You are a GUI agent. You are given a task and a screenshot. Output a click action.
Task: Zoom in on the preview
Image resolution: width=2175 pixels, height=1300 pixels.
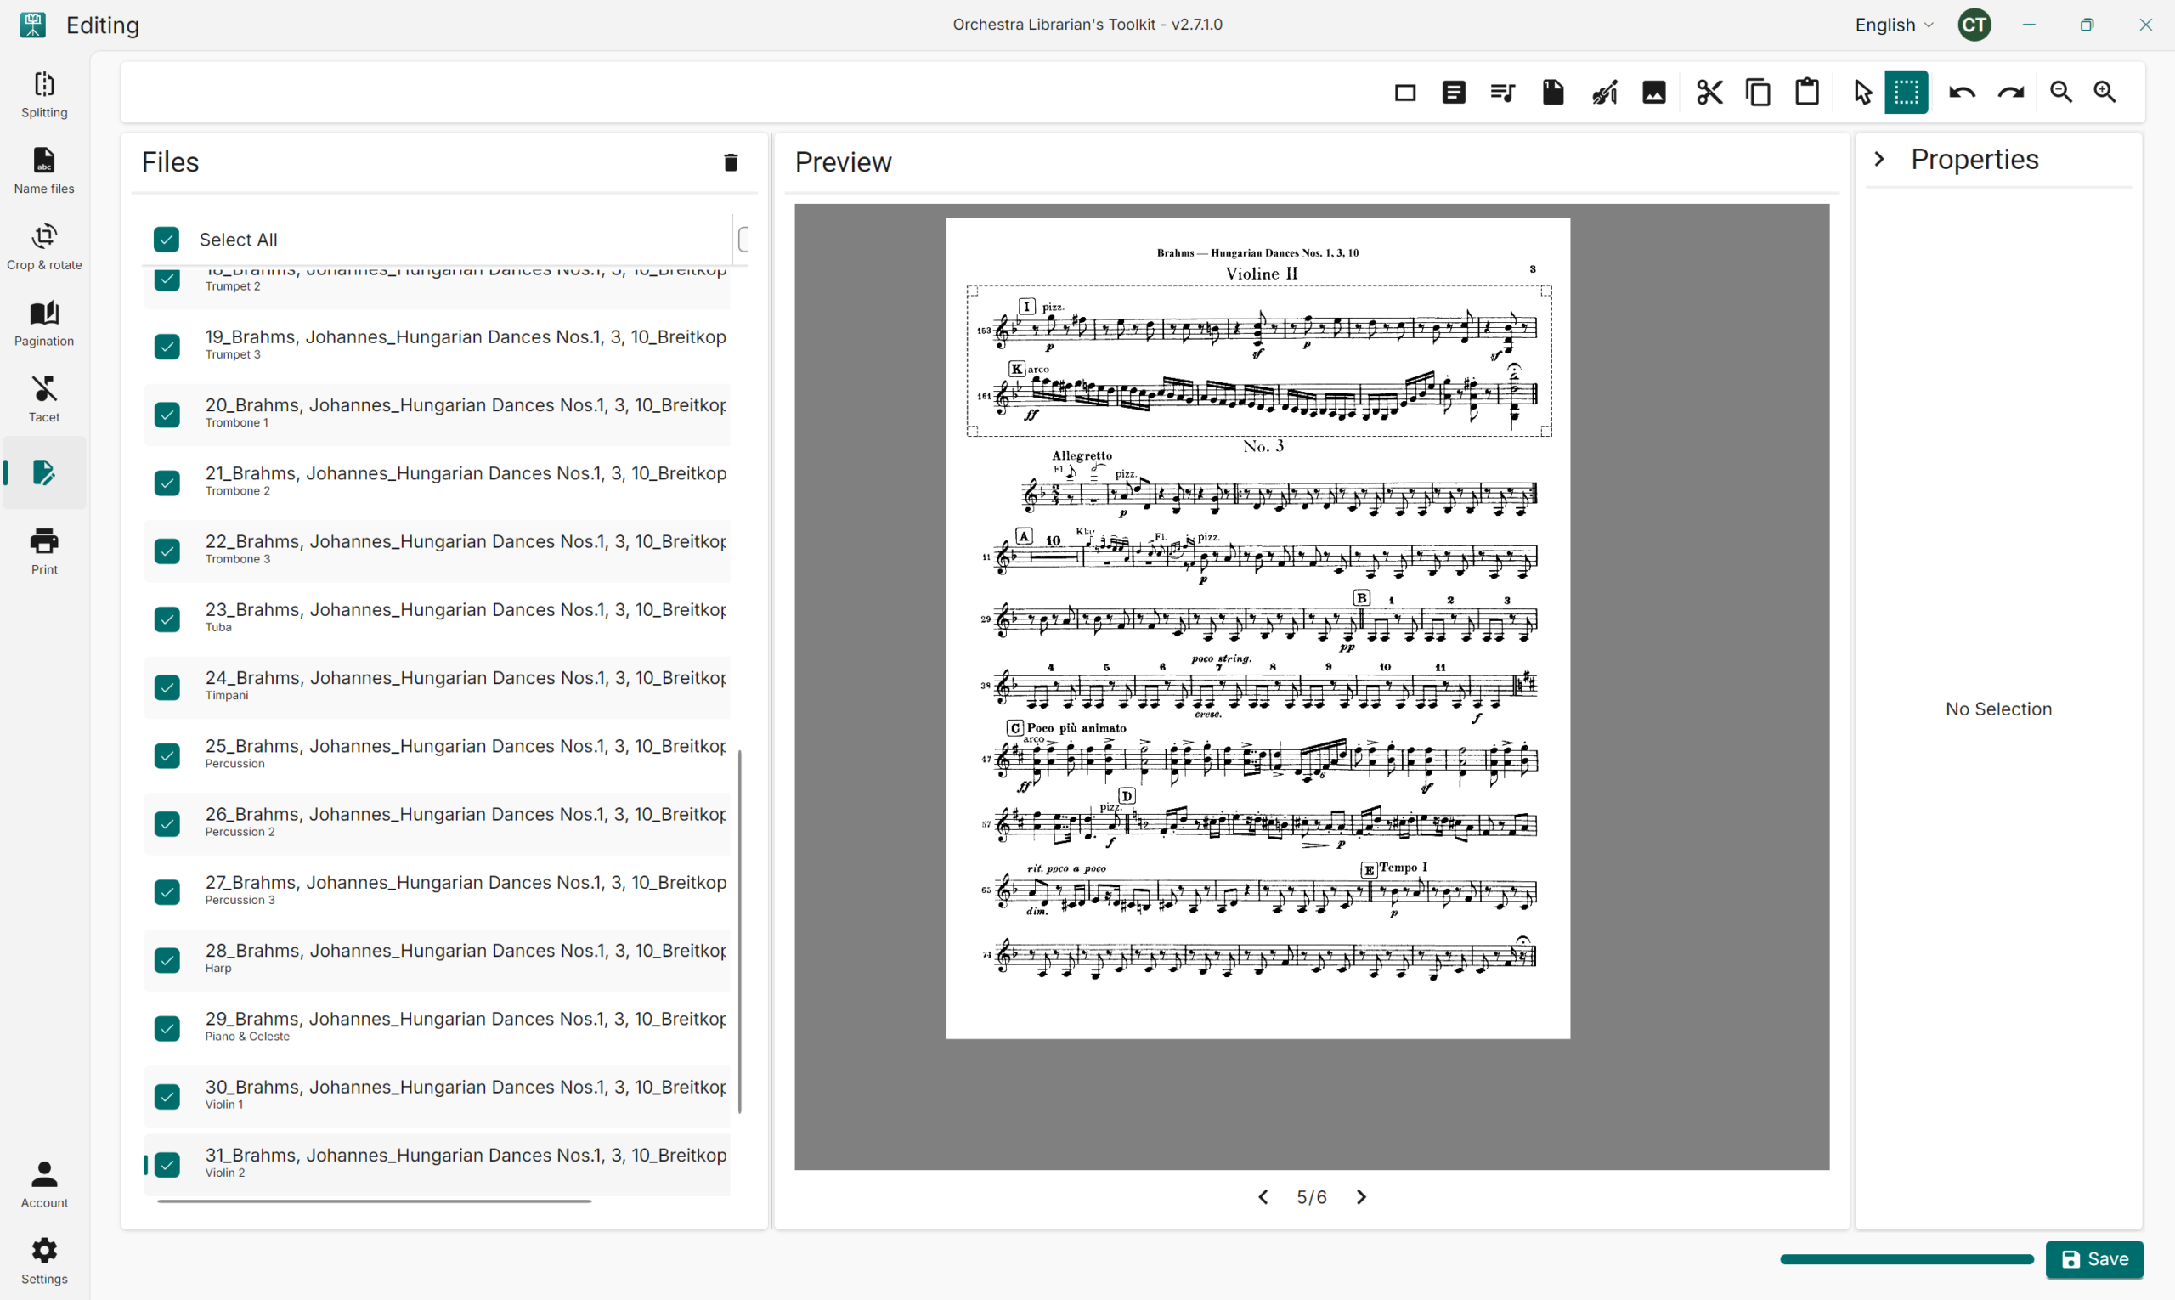[2105, 93]
